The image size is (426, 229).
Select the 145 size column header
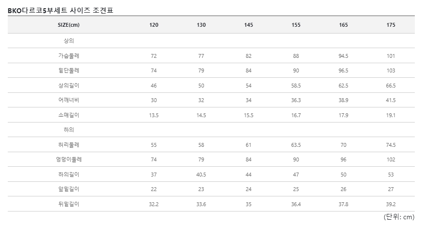[x=248, y=25]
